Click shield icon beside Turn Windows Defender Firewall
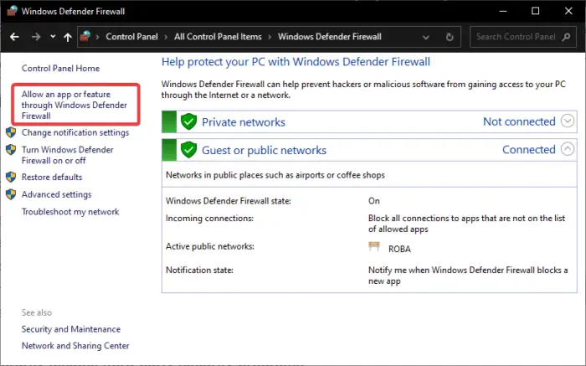The height and width of the screenshot is (366, 586). click(11, 150)
